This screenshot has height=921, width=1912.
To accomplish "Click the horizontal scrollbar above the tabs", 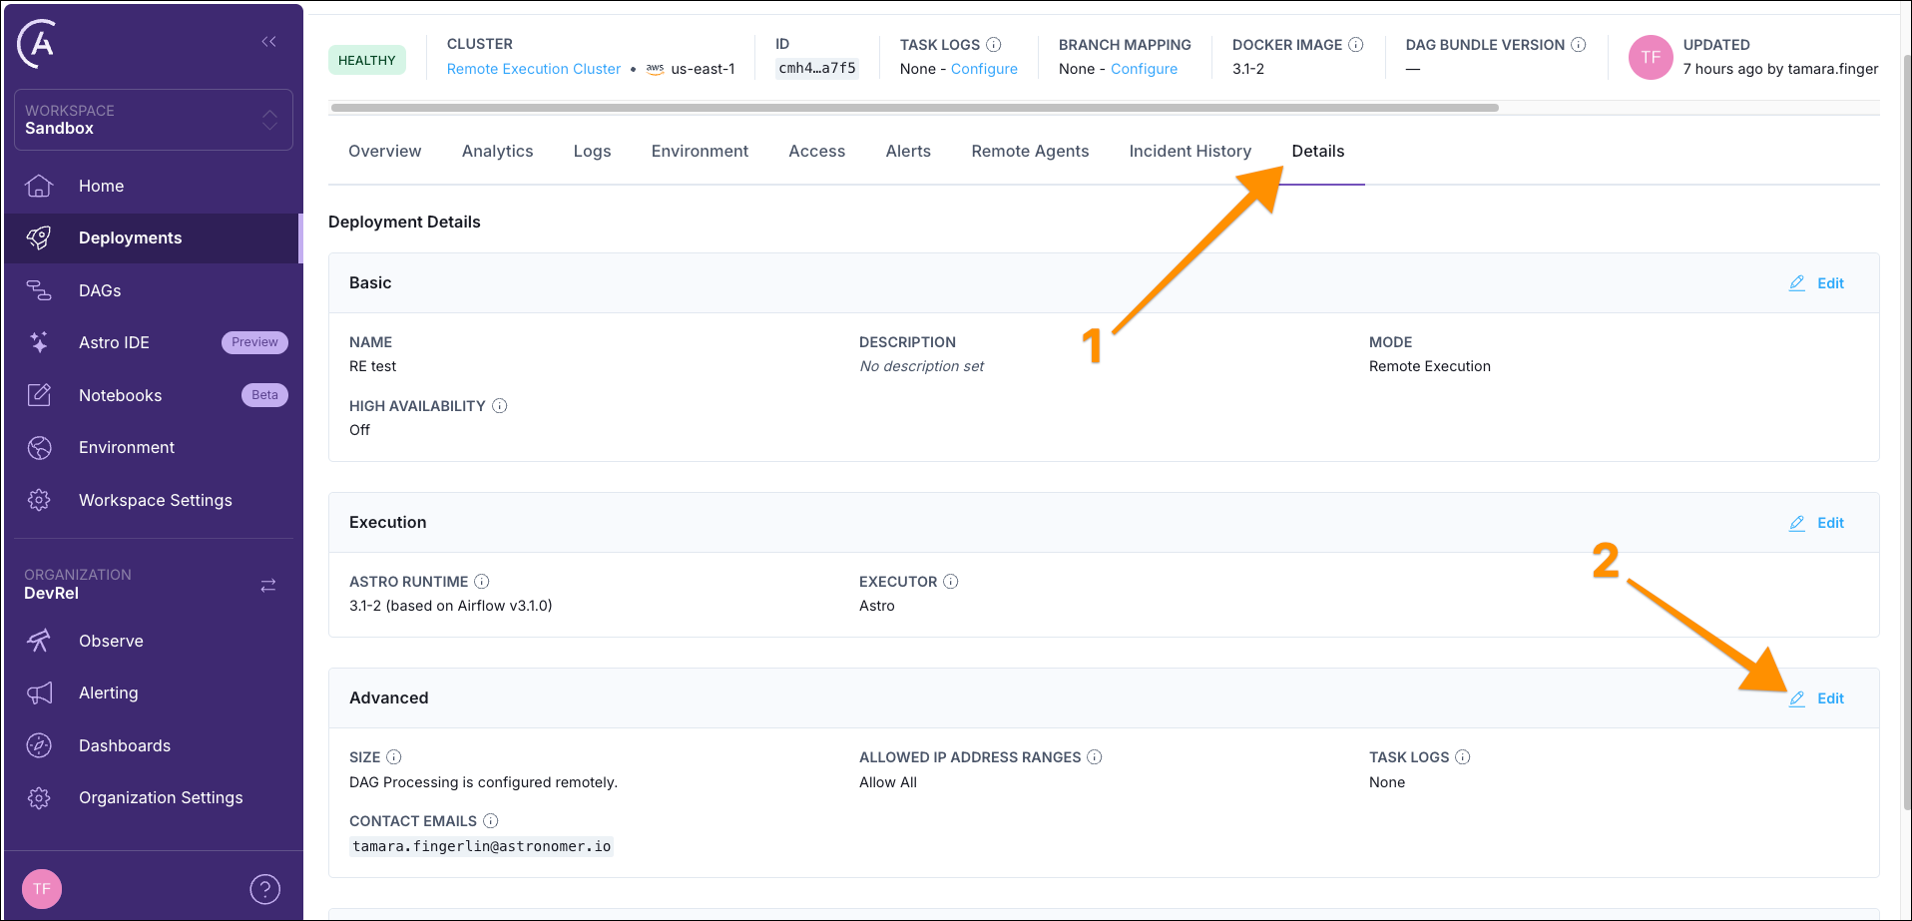I will [913, 107].
